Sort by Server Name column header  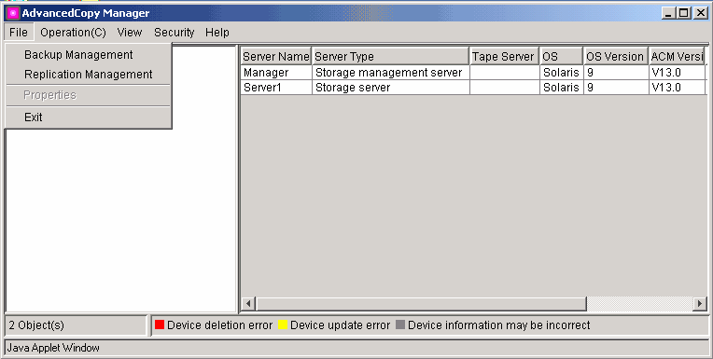tap(276, 56)
